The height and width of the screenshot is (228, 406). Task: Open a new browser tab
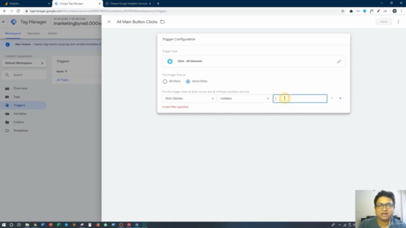tap(158, 4)
